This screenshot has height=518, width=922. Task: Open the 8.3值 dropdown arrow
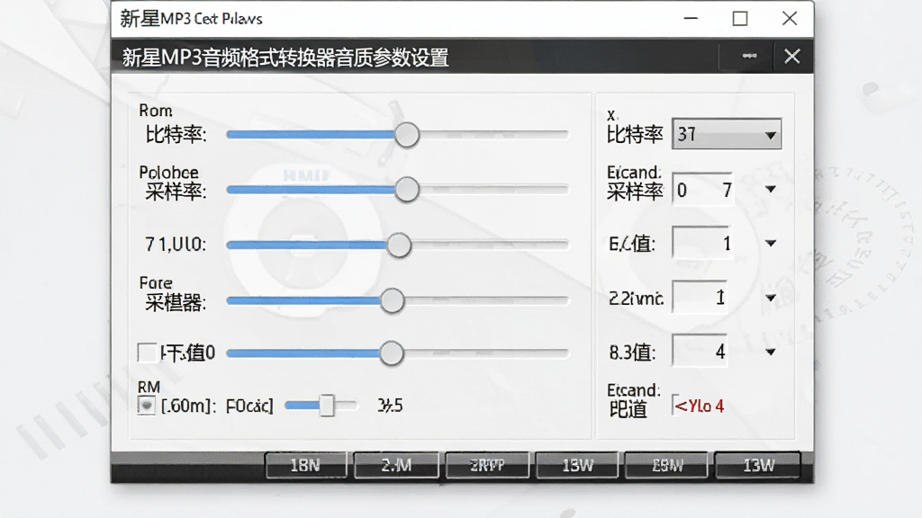(771, 352)
